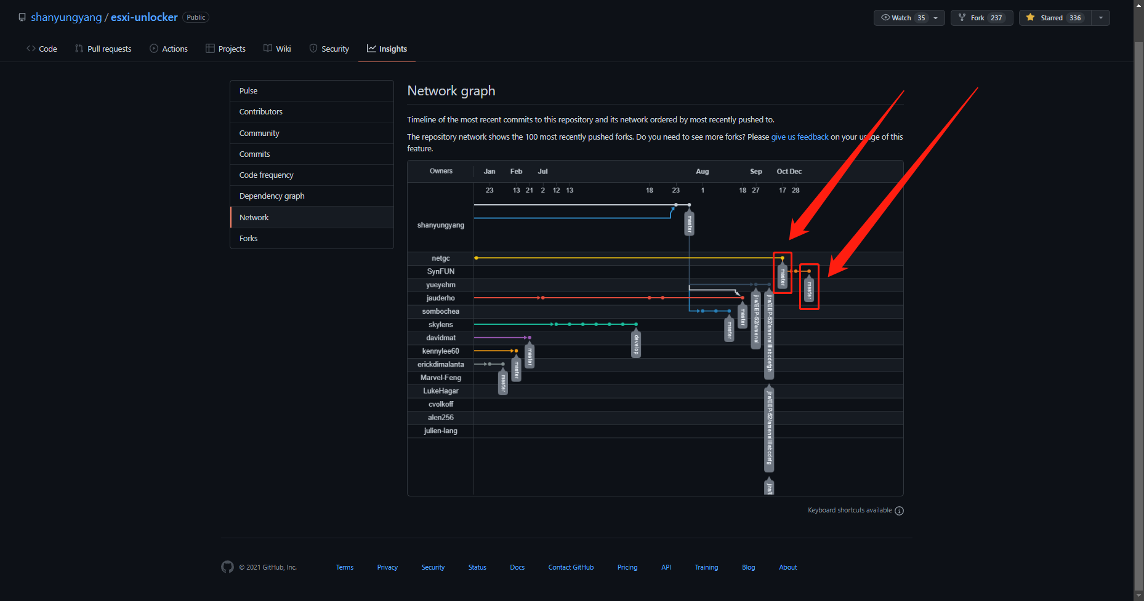Click the Fork button
This screenshot has width=1144, height=601.
tap(982, 18)
